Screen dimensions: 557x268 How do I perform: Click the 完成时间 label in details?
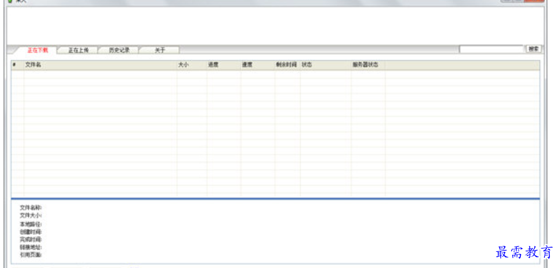tap(31, 240)
